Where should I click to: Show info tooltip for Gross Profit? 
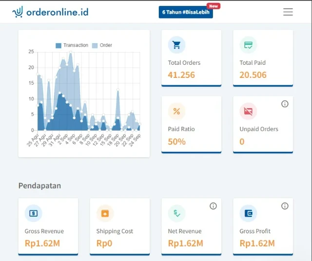[285, 206]
